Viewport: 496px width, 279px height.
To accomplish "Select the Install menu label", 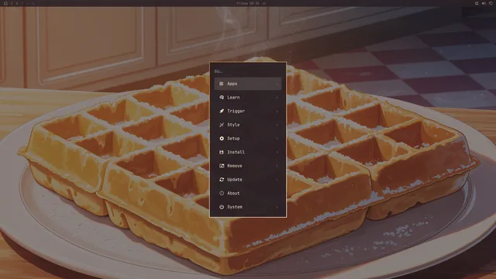I will click(236, 152).
